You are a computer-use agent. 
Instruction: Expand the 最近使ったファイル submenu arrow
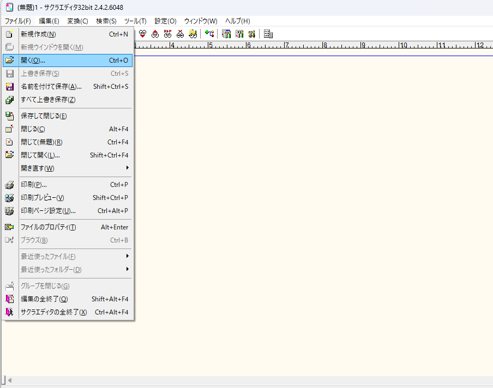(128, 256)
